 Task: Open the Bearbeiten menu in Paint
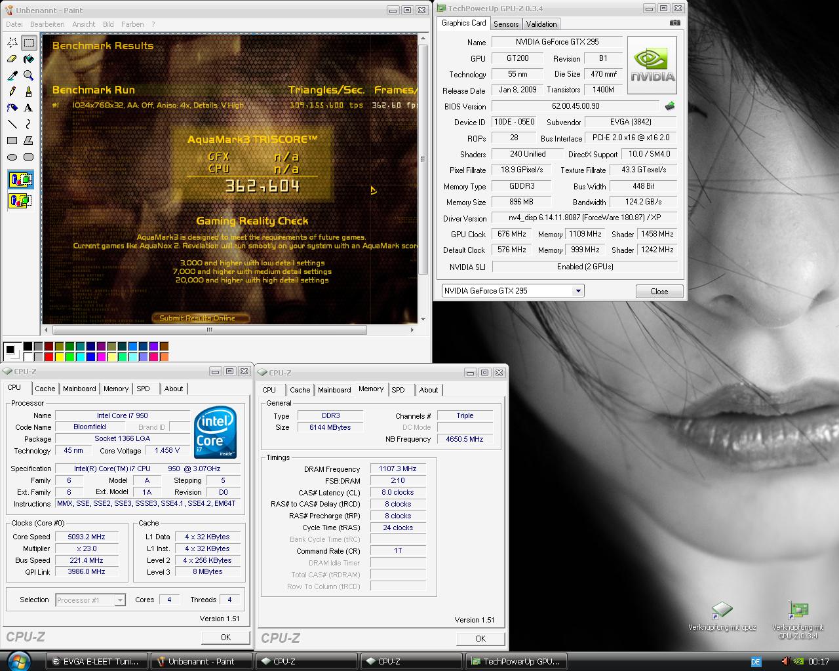click(47, 24)
